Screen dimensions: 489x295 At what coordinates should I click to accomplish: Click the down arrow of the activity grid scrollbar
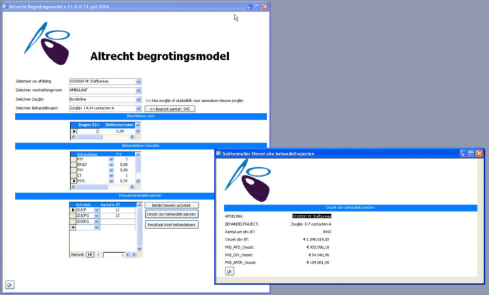[x=140, y=249]
